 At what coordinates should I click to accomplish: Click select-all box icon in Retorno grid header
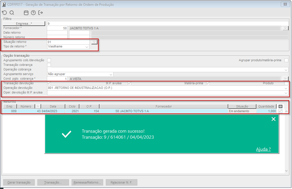(281, 106)
